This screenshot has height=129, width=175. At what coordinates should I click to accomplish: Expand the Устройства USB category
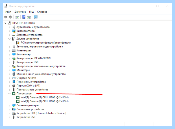coord(10,117)
